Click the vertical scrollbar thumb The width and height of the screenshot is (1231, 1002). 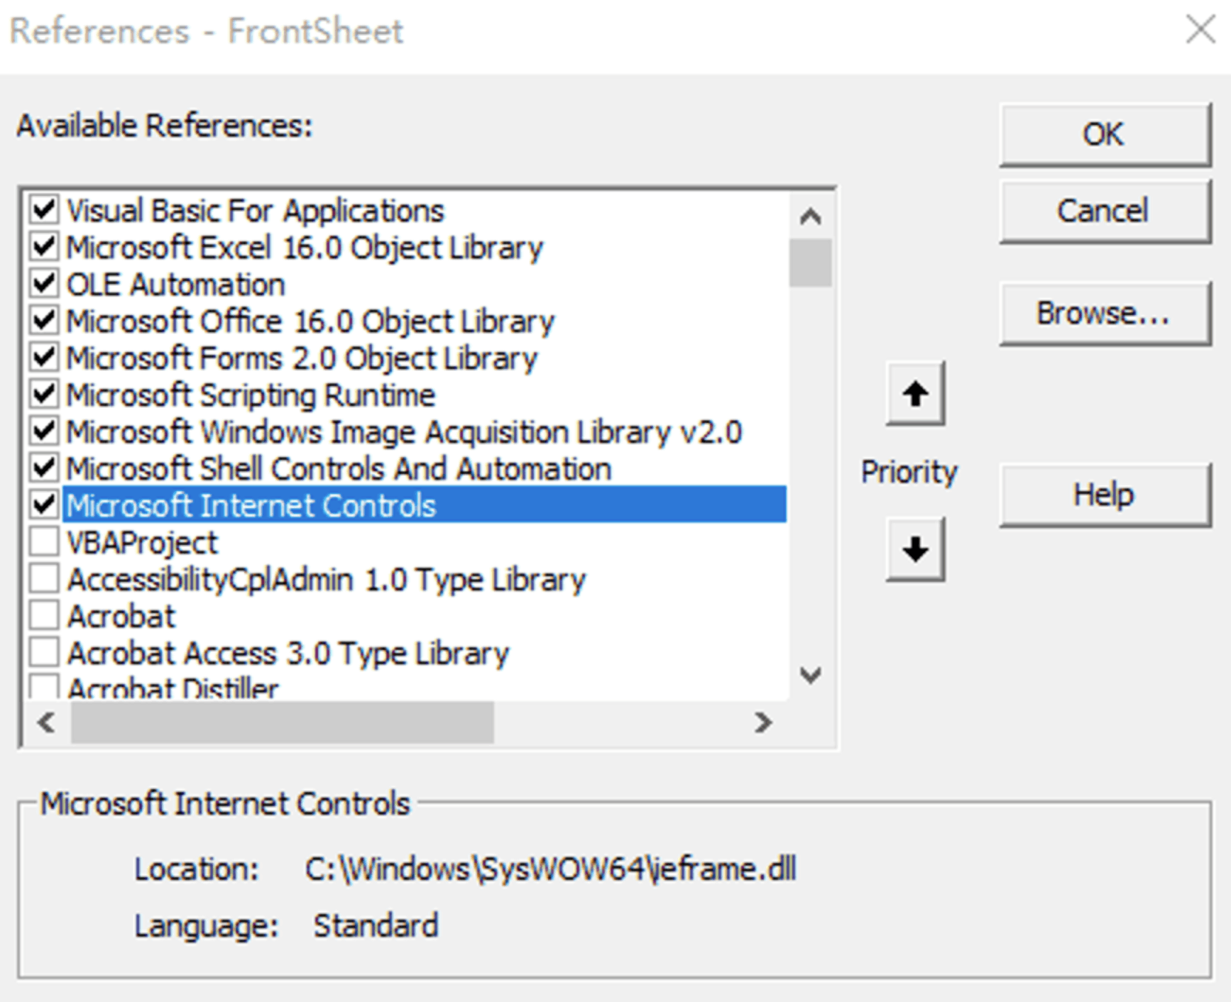pos(810,263)
